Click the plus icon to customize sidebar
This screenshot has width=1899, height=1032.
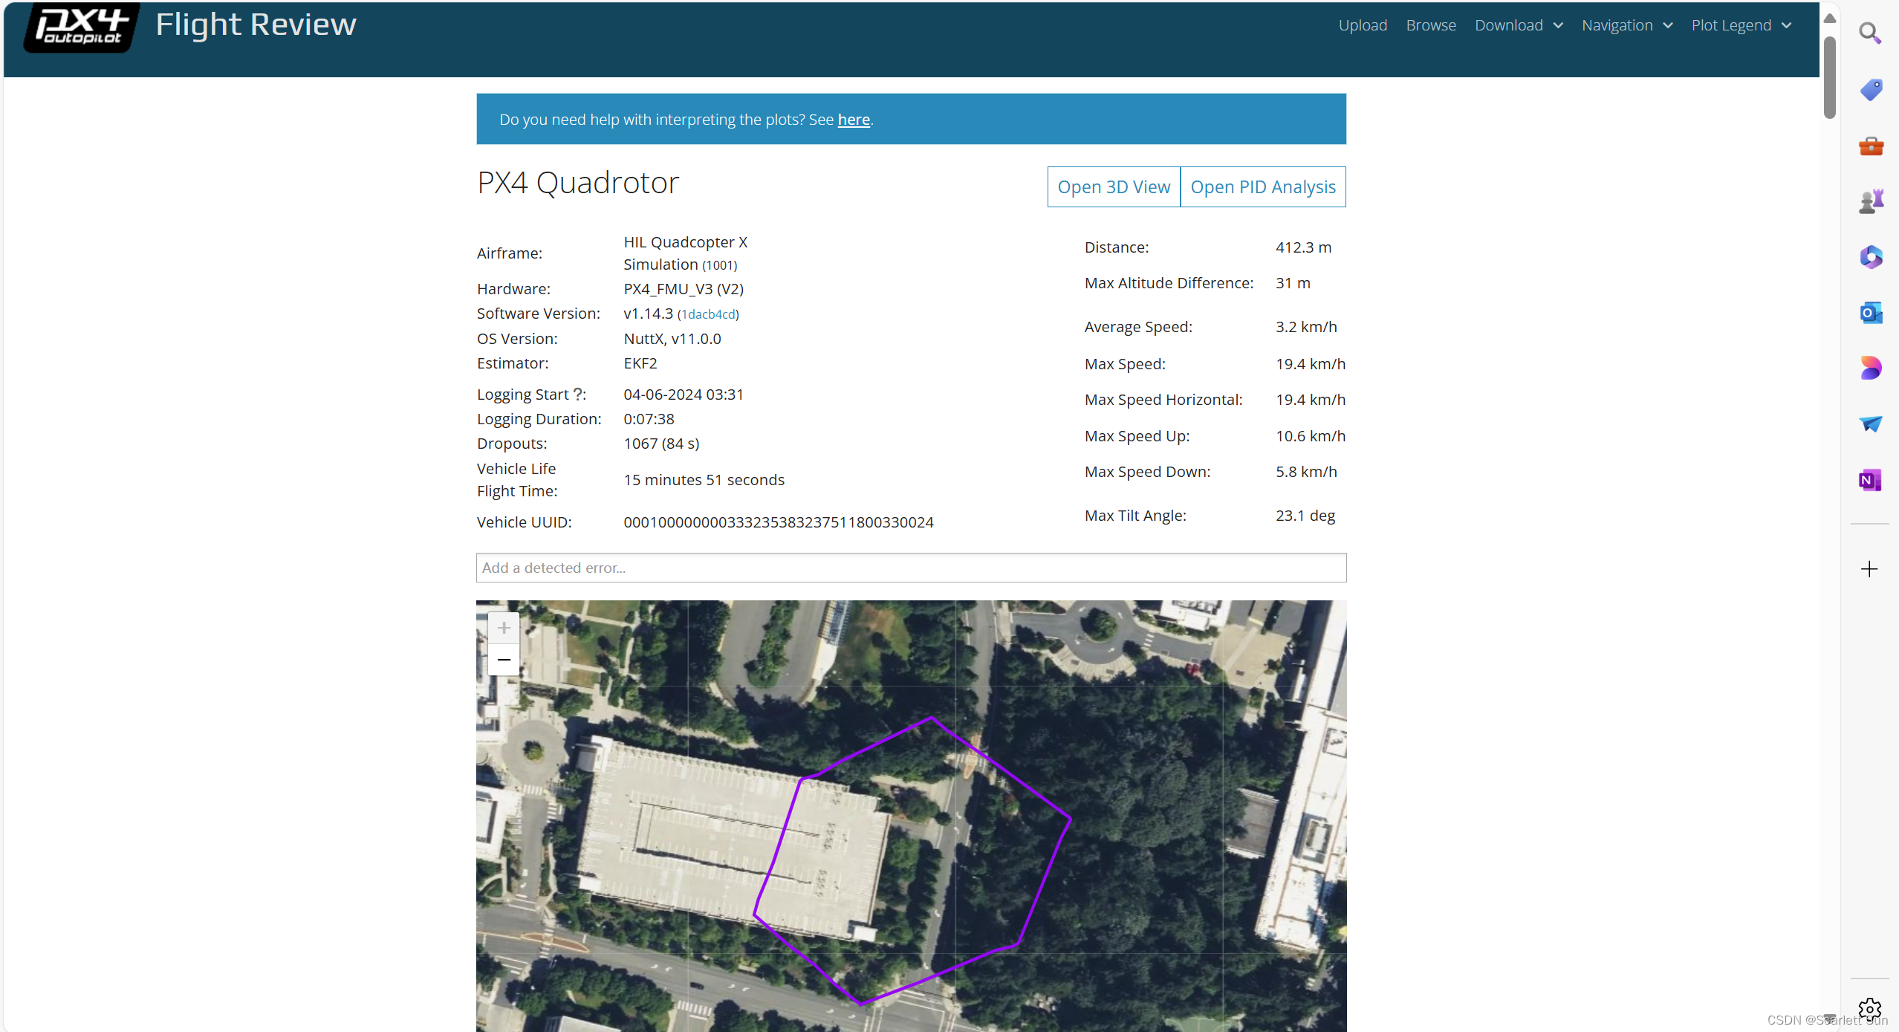[1869, 569]
